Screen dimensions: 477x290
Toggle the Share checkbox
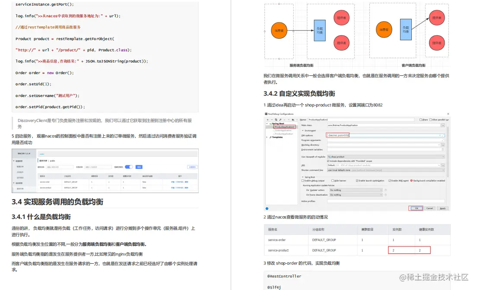pyautogui.click(x=421, y=119)
